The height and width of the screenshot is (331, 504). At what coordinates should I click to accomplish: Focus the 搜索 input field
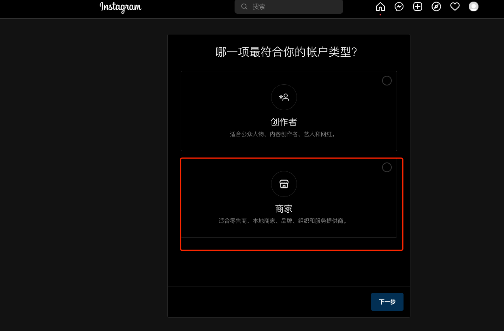click(x=289, y=6)
